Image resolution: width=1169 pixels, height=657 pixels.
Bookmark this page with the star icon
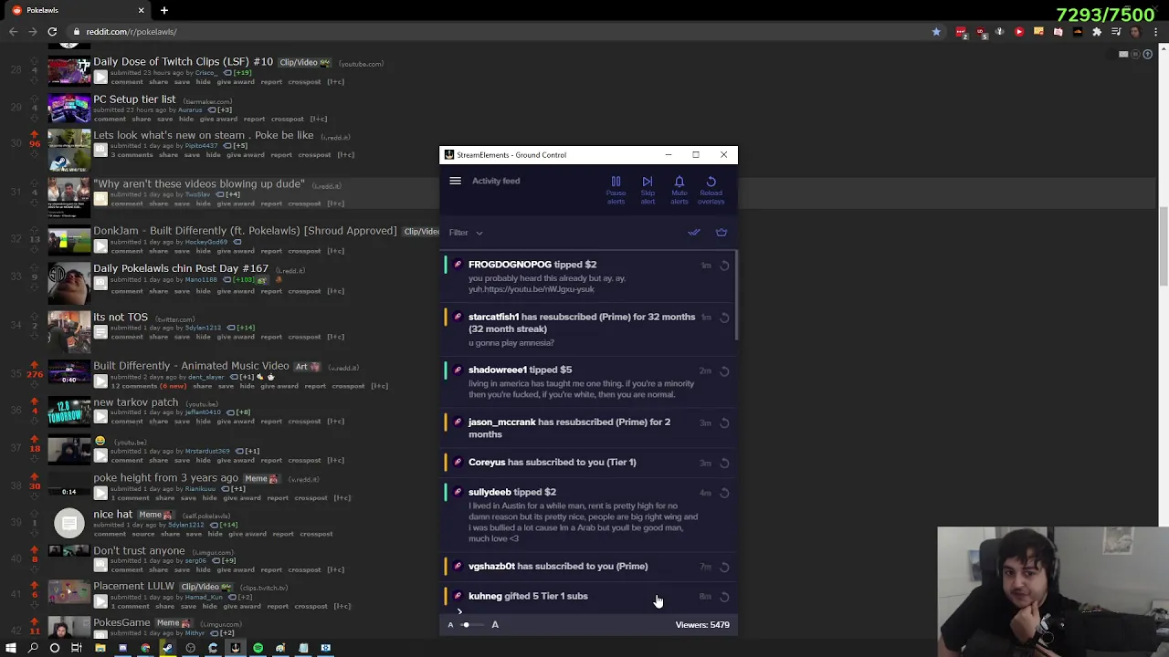pyautogui.click(x=936, y=32)
